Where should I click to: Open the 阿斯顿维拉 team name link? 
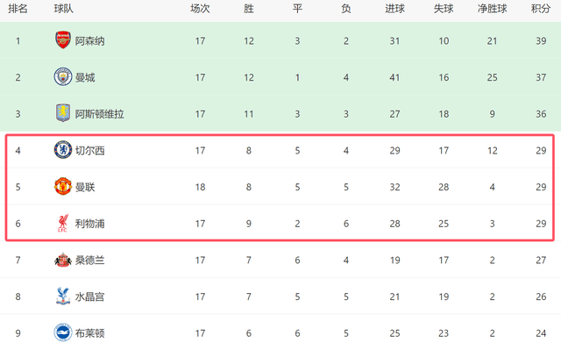tap(99, 114)
